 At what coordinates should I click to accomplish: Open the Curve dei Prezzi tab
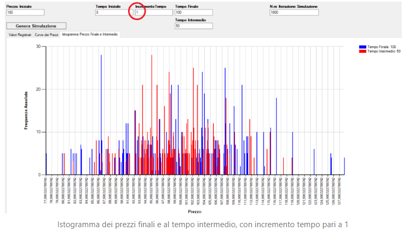pyautogui.click(x=47, y=34)
